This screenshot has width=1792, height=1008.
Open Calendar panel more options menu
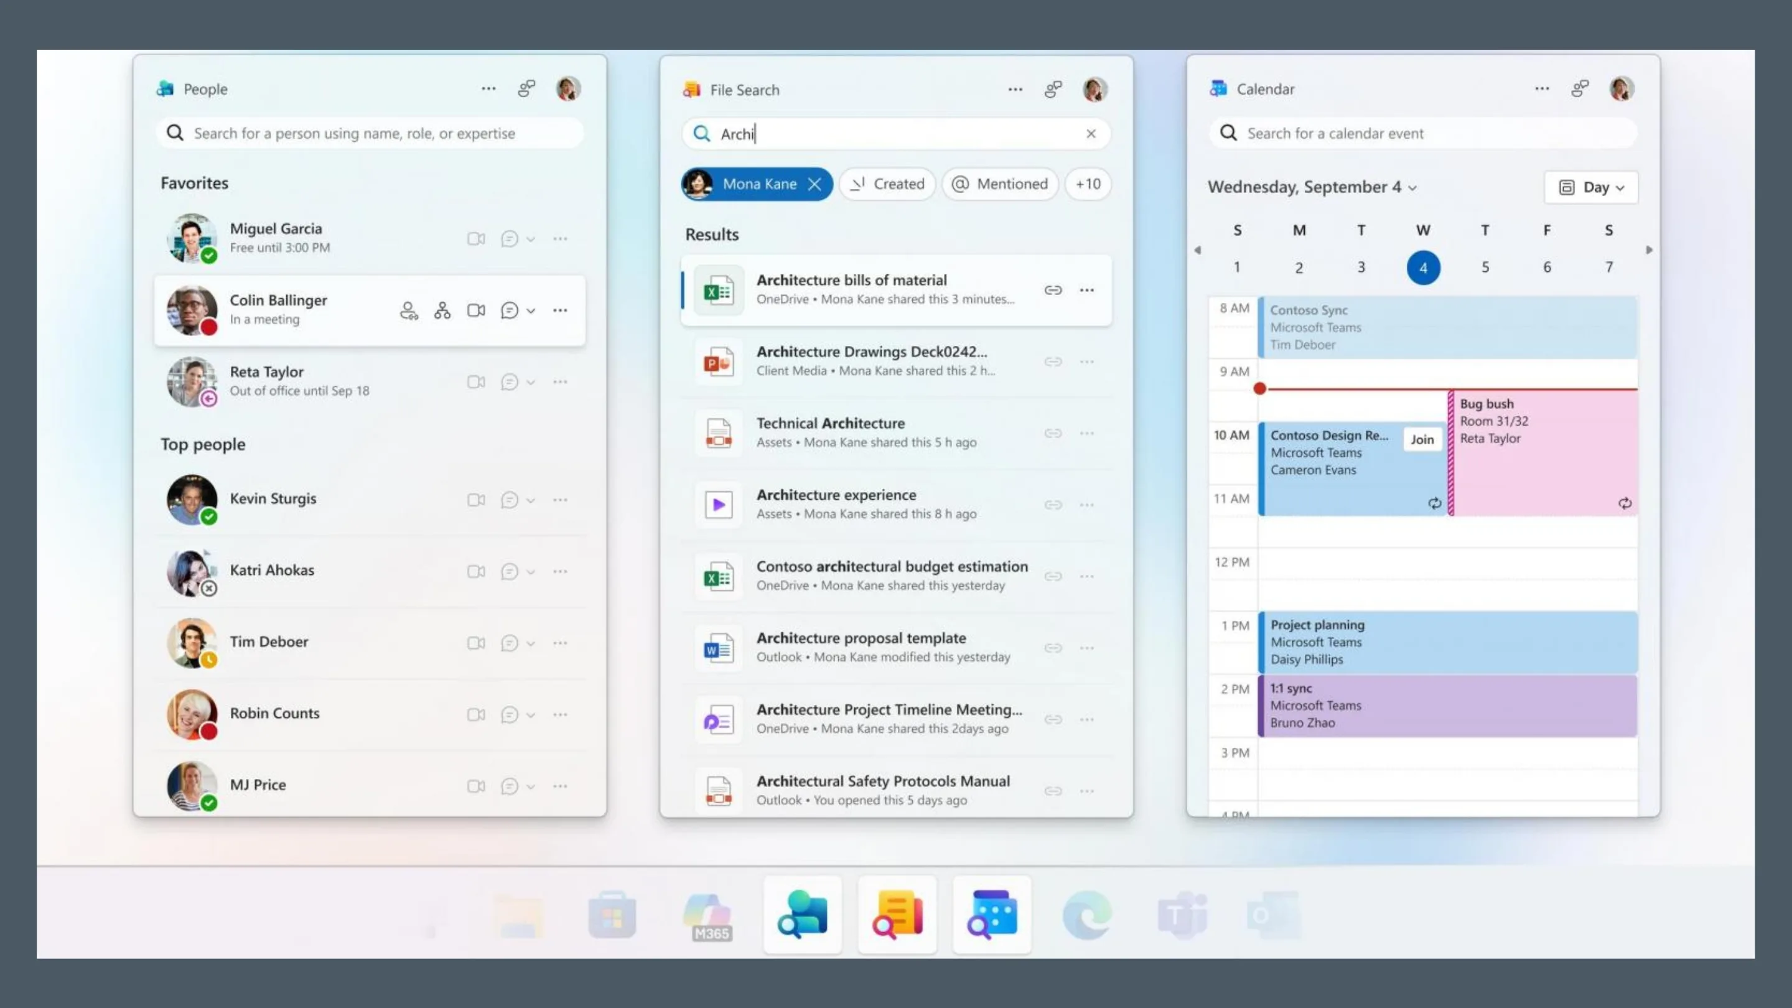click(x=1542, y=88)
